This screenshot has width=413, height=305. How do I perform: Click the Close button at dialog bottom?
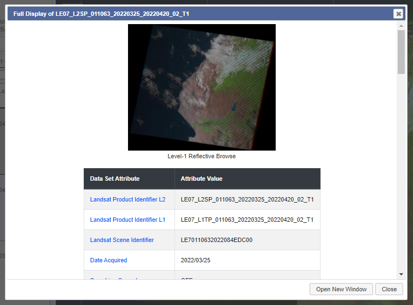click(389, 289)
